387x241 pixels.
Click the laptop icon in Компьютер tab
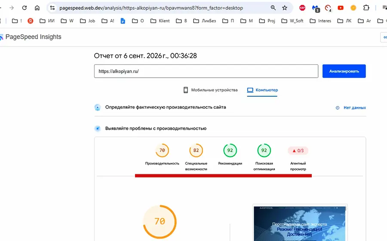click(250, 90)
